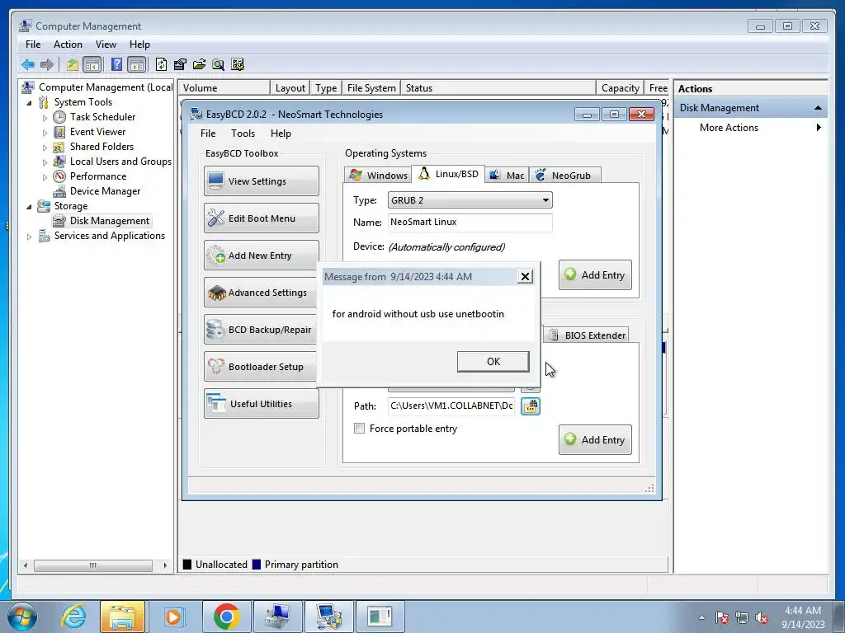Switch to the NeoGrub tab
Image resolution: width=845 pixels, height=633 pixels.
pos(564,176)
